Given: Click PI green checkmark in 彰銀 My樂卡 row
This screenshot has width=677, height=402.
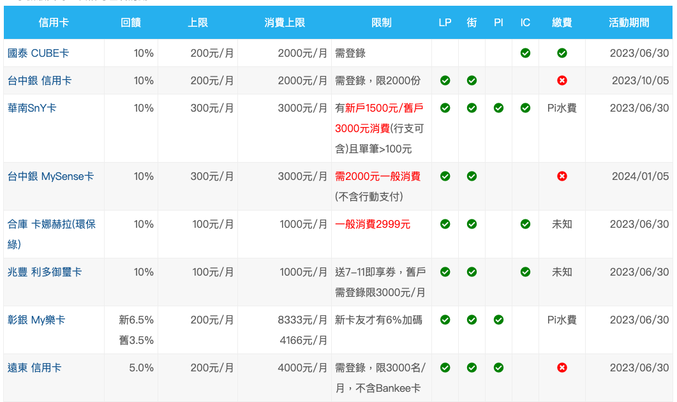Looking at the screenshot, I should (499, 320).
